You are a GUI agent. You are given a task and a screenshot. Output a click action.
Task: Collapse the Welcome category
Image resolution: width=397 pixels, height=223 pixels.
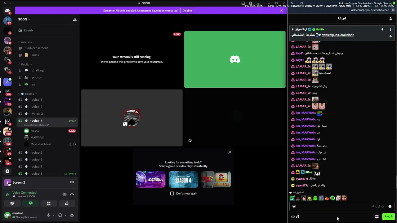pos(28,42)
